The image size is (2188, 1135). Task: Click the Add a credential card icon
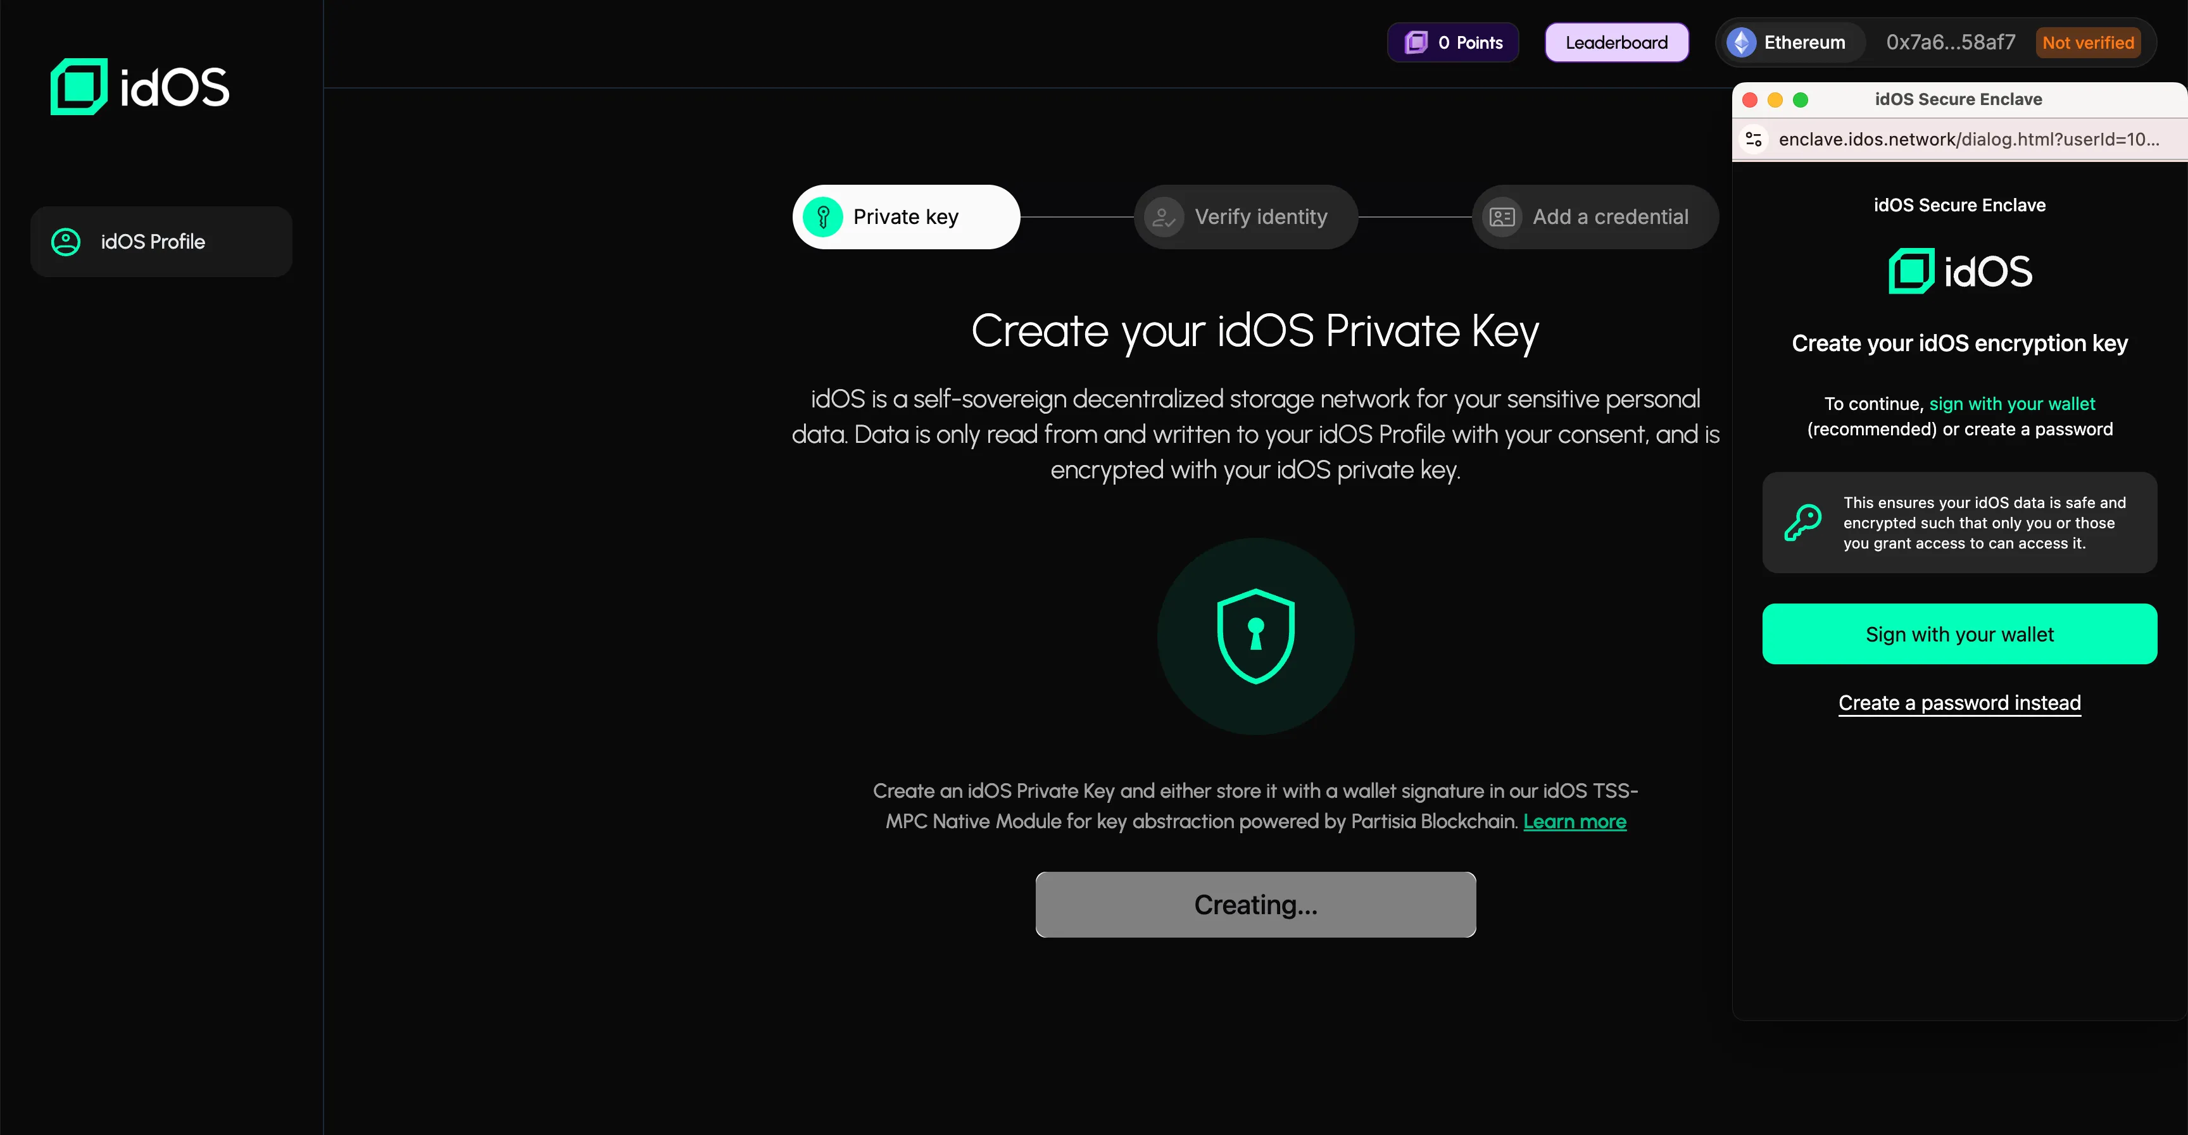pos(1502,218)
